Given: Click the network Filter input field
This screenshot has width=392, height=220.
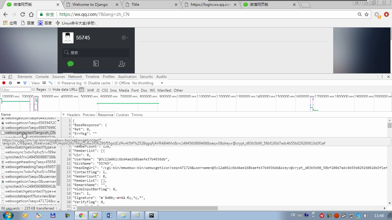Looking at the screenshot, I should pos(16,90).
